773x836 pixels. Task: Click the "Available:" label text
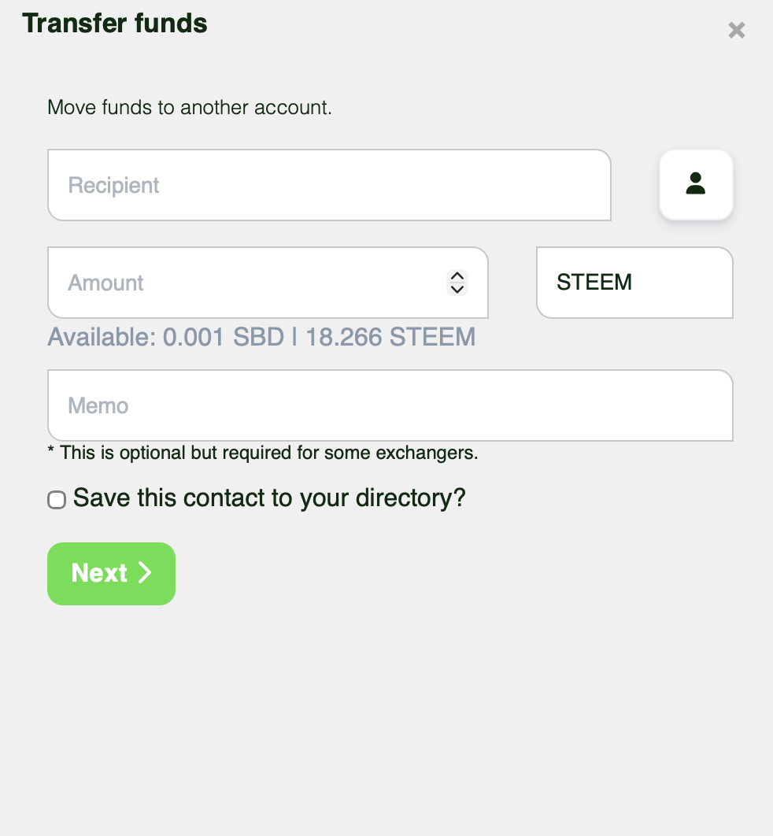point(102,338)
